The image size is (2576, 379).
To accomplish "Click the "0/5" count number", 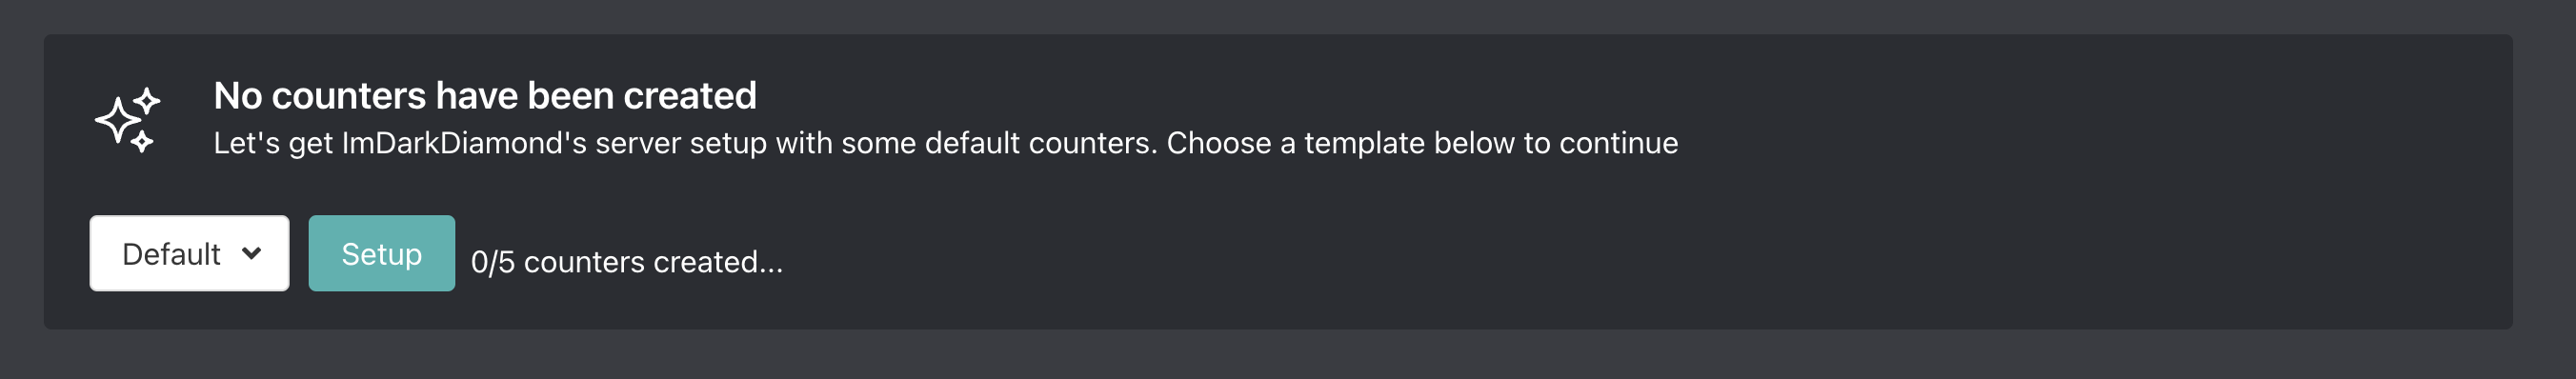I will [493, 262].
